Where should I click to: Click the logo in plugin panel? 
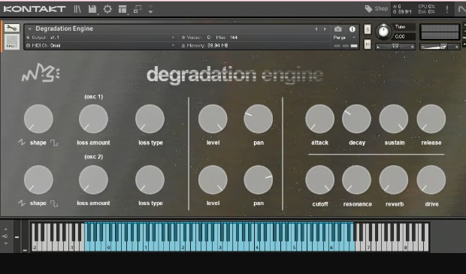41,72
